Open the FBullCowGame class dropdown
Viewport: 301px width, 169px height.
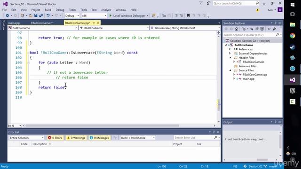(x=114, y=28)
